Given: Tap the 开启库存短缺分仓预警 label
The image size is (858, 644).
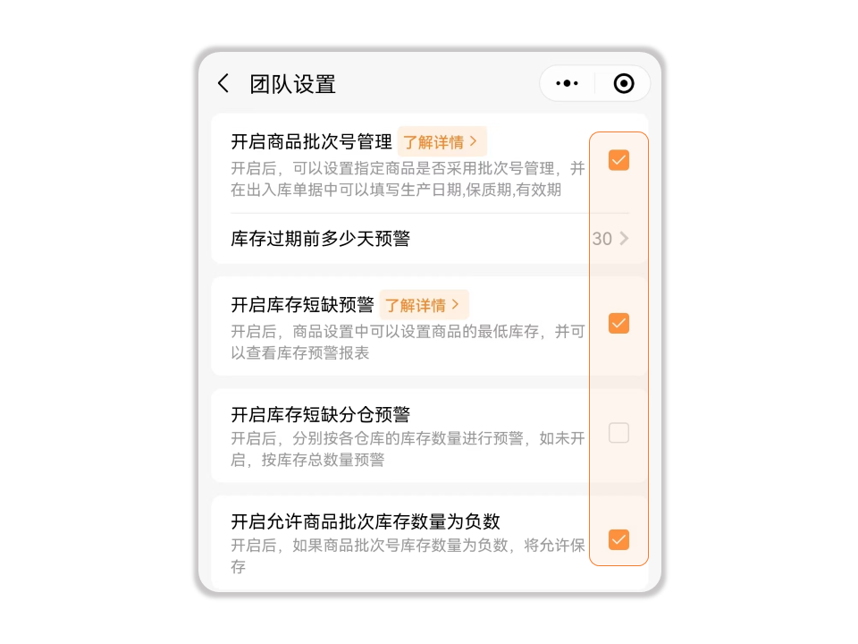Looking at the screenshot, I should (320, 414).
